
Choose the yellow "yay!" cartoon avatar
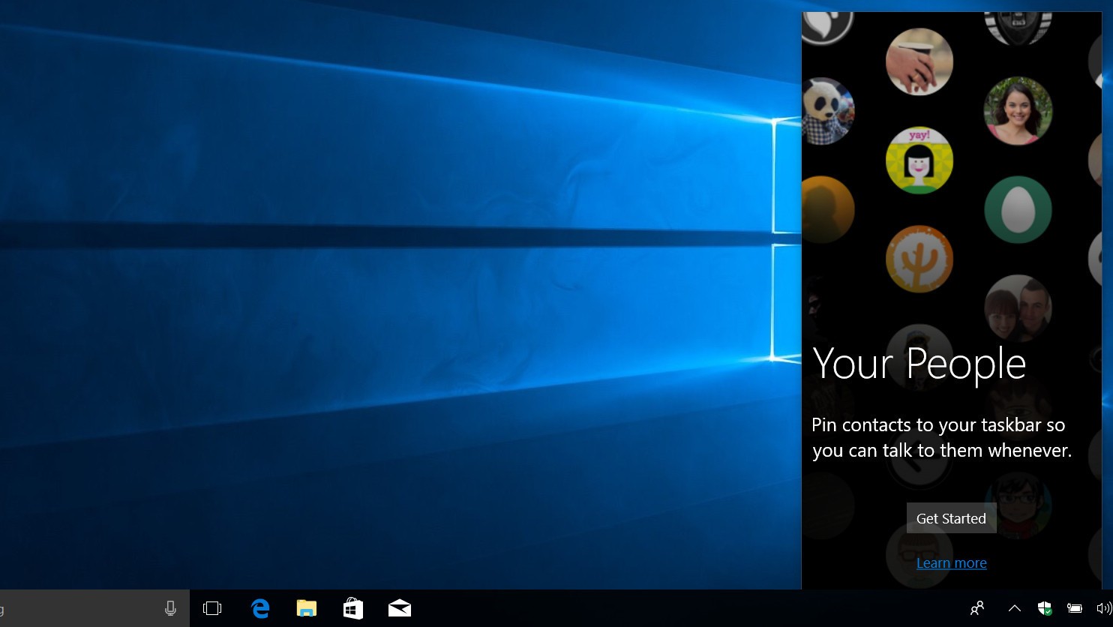click(x=919, y=160)
